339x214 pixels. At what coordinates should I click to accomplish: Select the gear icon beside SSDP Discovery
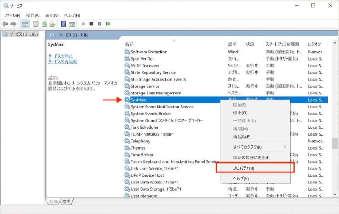[127, 65]
